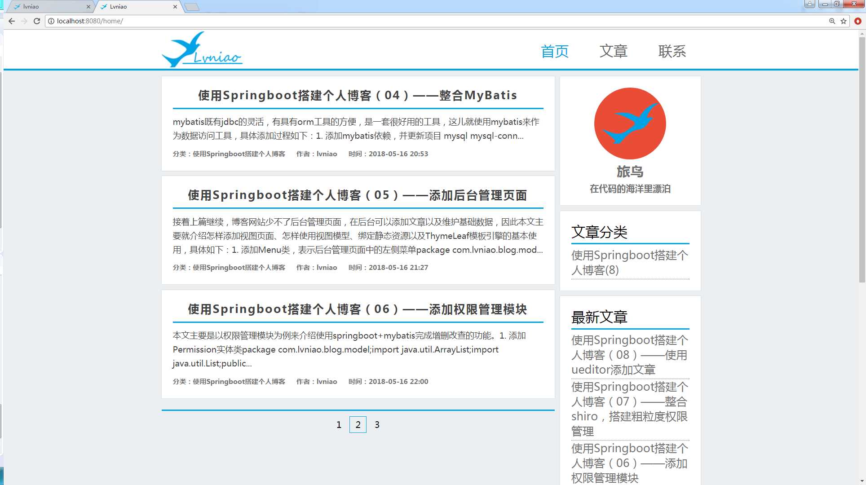
Task: Click the 文章分类 sidebar heading
Action: [599, 232]
